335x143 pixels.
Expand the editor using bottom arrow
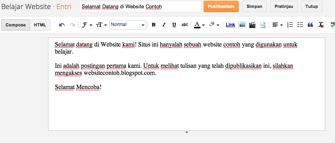(187, 132)
